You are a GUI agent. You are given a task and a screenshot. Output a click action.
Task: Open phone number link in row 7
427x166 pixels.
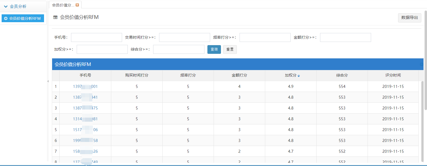tap(85, 151)
